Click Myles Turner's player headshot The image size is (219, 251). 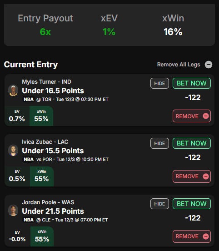coord(13,90)
